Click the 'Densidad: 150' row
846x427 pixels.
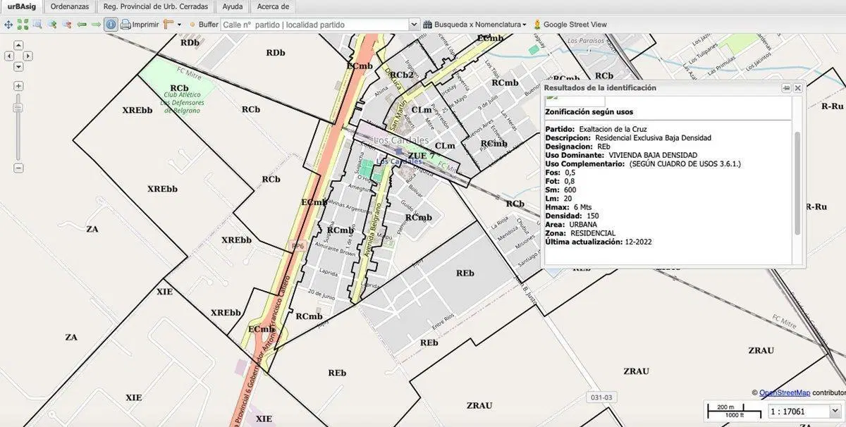coord(572,216)
